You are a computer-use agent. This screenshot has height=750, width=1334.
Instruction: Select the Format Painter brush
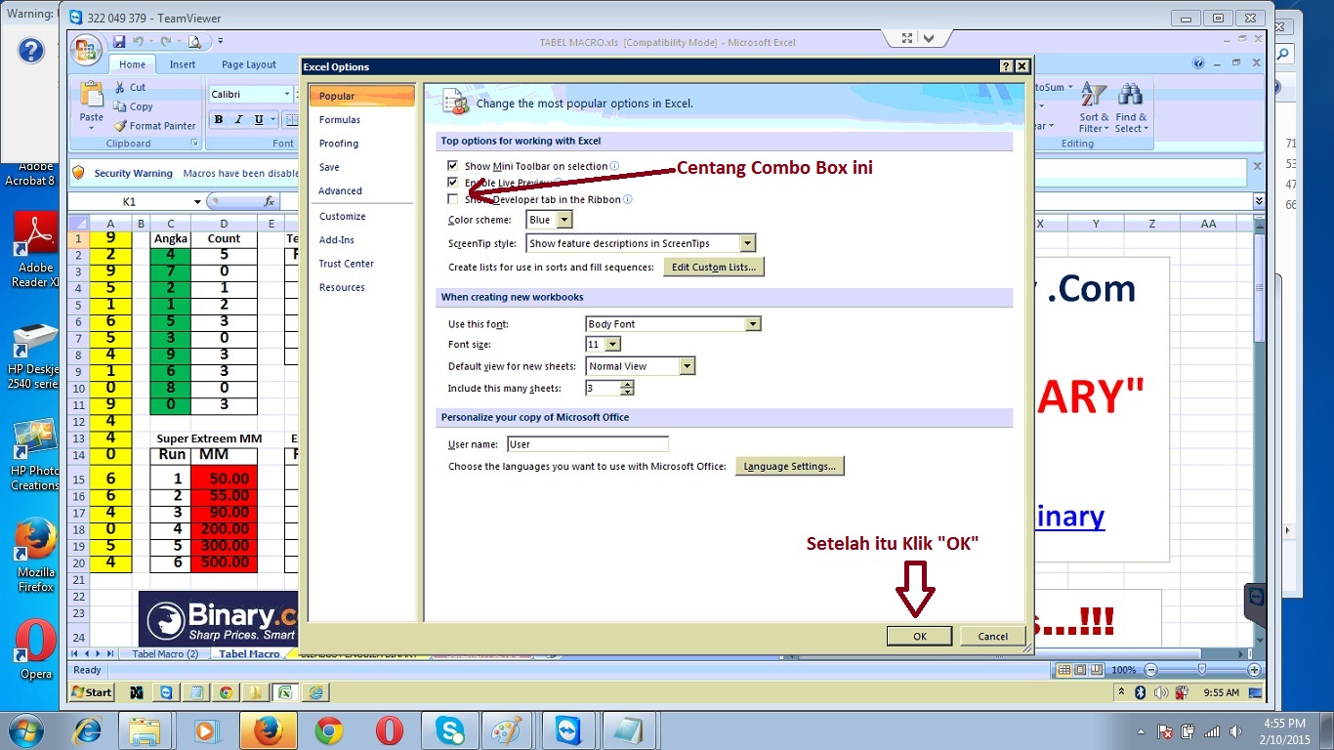point(155,126)
